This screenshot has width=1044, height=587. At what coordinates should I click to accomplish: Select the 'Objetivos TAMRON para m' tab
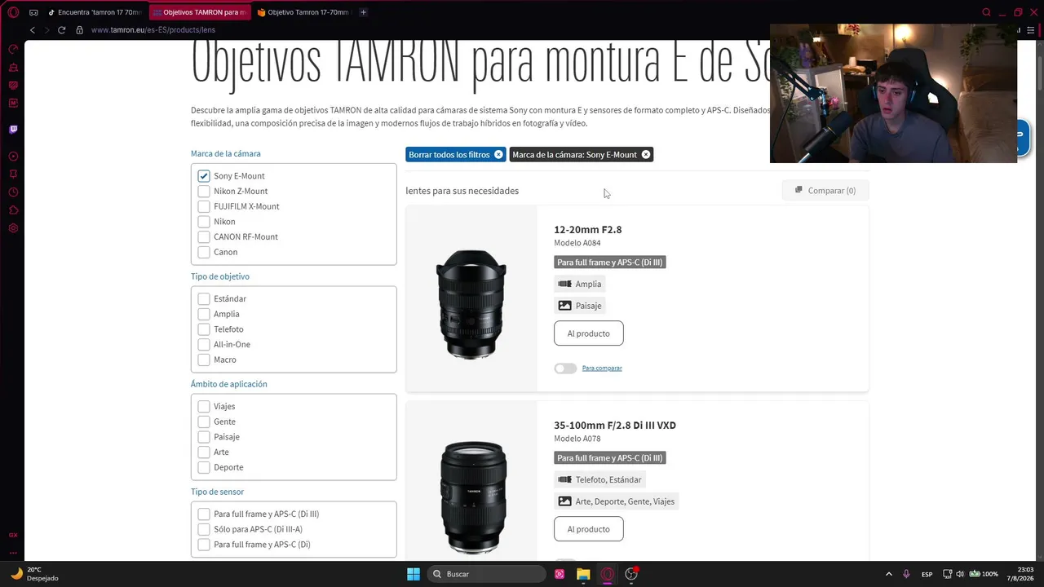coord(200,12)
